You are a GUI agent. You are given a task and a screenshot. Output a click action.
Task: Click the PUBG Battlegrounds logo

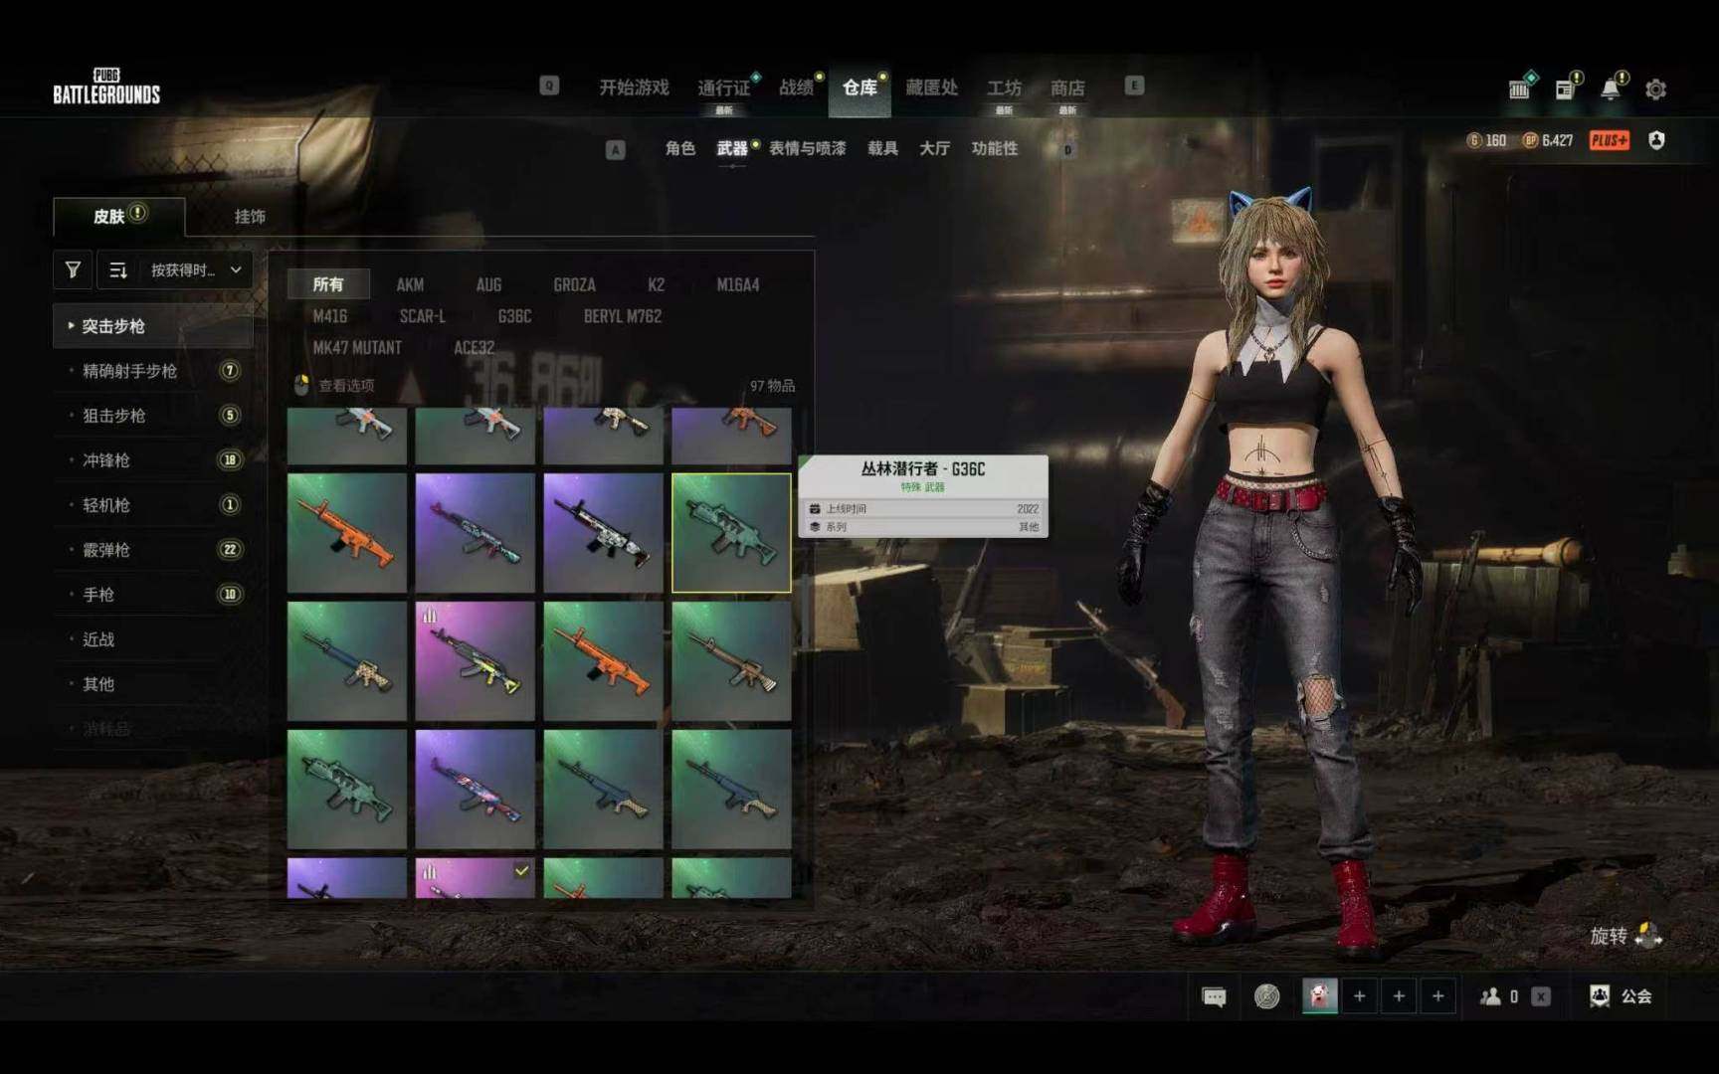(106, 87)
